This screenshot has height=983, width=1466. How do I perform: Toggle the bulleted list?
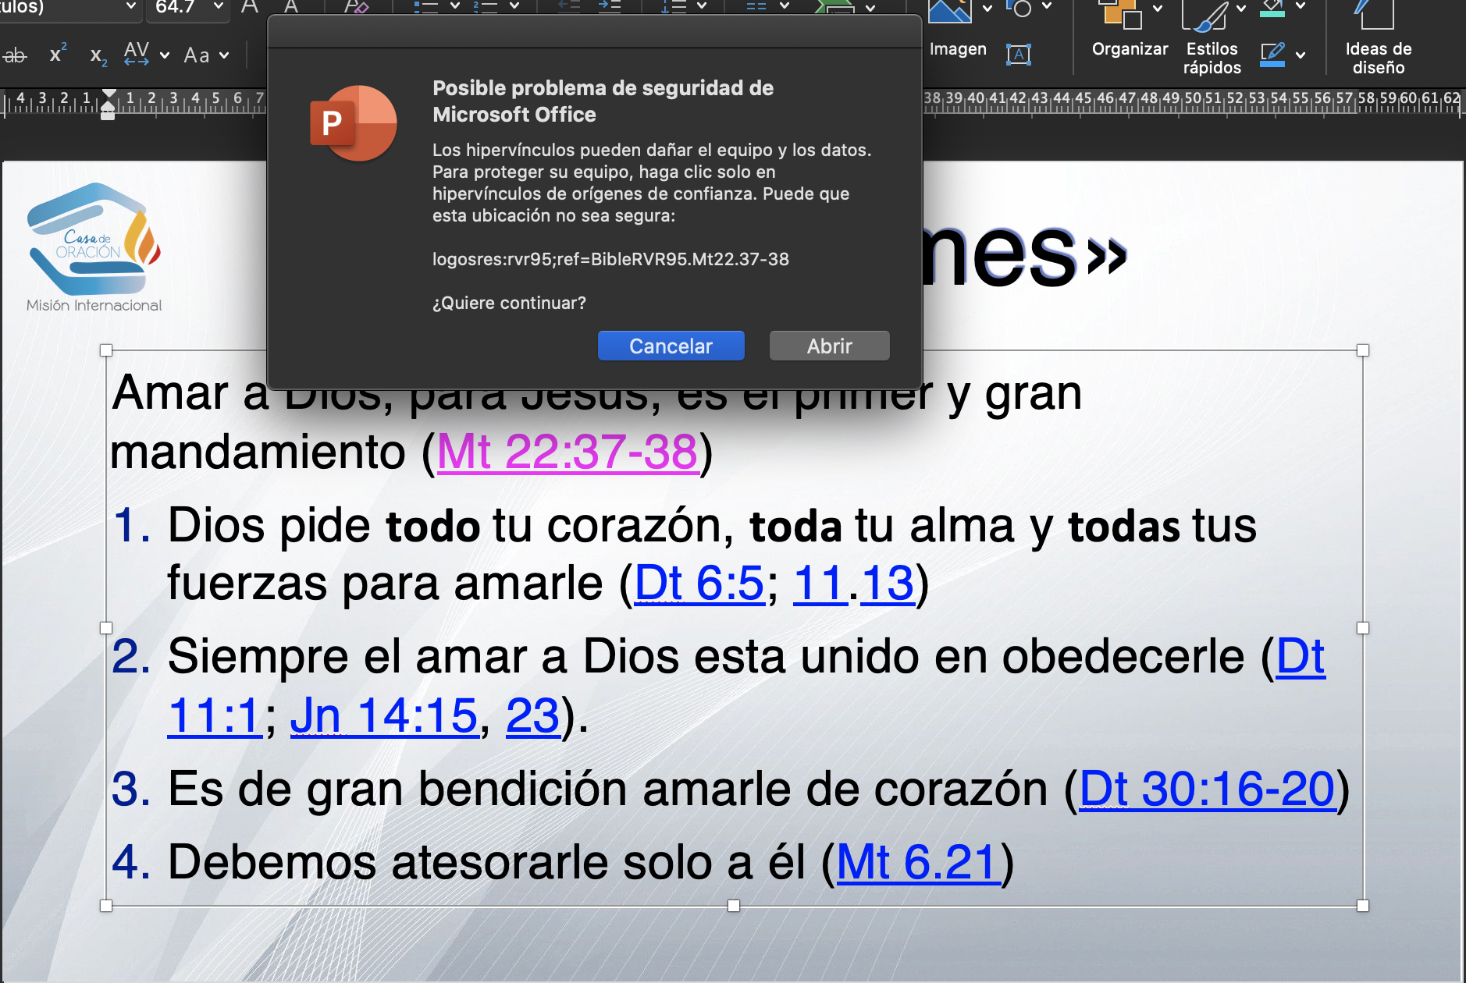(x=426, y=7)
